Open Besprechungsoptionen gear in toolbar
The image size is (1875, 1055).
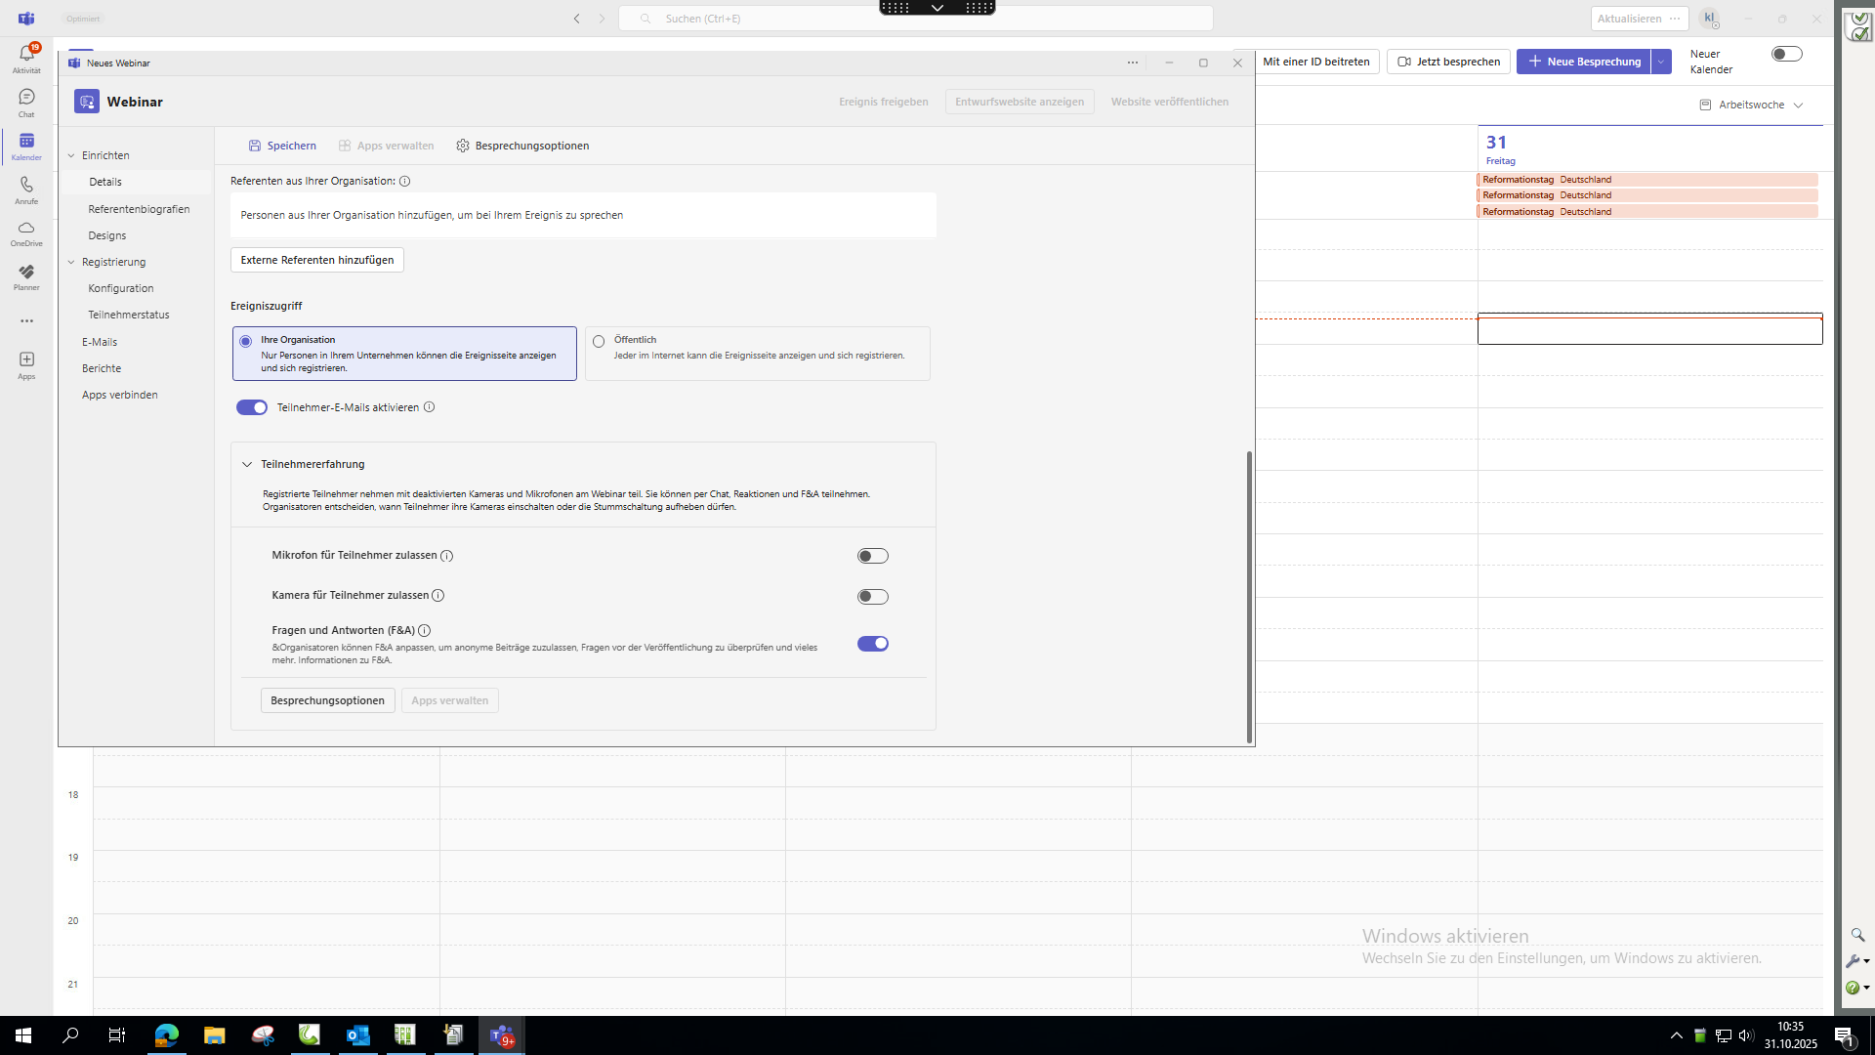point(522,146)
